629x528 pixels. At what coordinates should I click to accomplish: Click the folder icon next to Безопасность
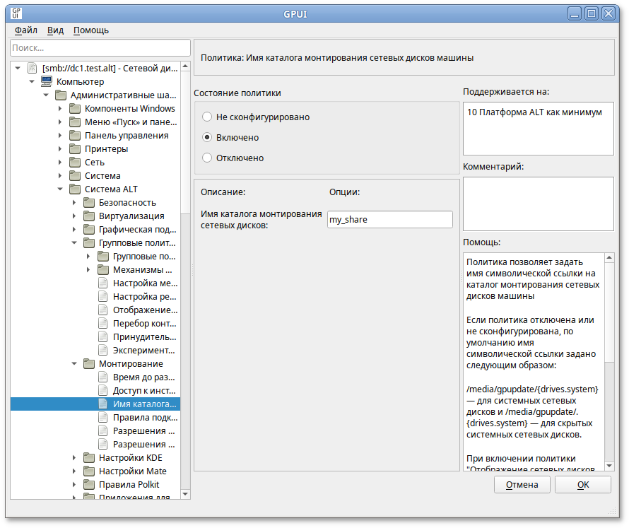pyautogui.click(x=89, y=203)
